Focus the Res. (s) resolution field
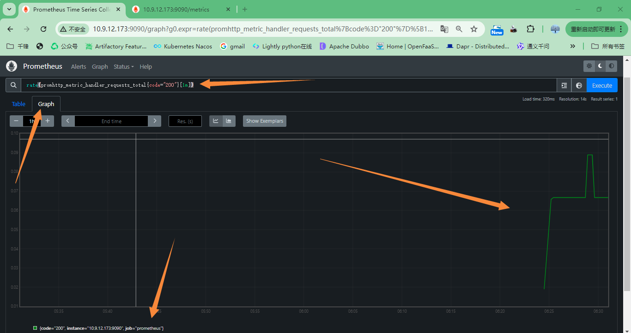Image resolution: width=631 pixels, height=333 pixels. 185,121
